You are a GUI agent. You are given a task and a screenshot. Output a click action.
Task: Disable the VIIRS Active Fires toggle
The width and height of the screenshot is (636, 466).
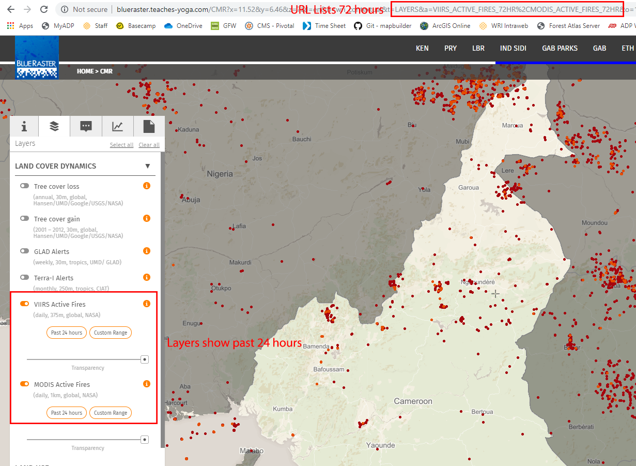point(24,304)
